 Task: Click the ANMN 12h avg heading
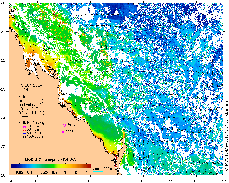(x=31, y=122)
